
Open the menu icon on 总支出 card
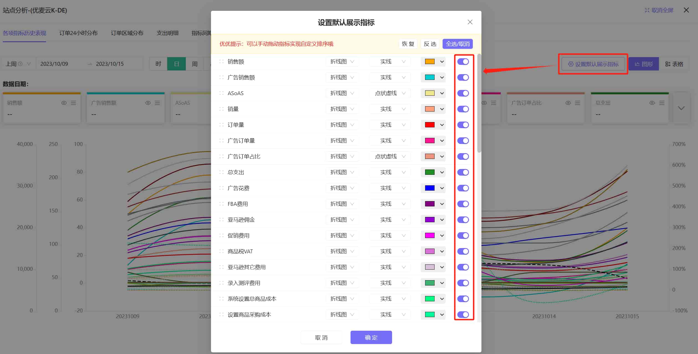(x=662, y=103)
